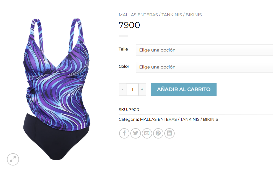Pin product on Pinterest icon
The height and width of the screenshot is (172, 273).
158,133
